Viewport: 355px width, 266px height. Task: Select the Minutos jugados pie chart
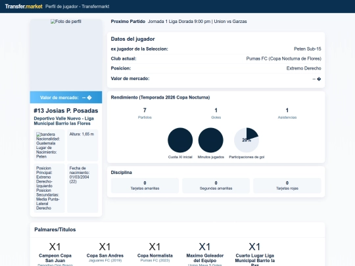coord(211,140)
